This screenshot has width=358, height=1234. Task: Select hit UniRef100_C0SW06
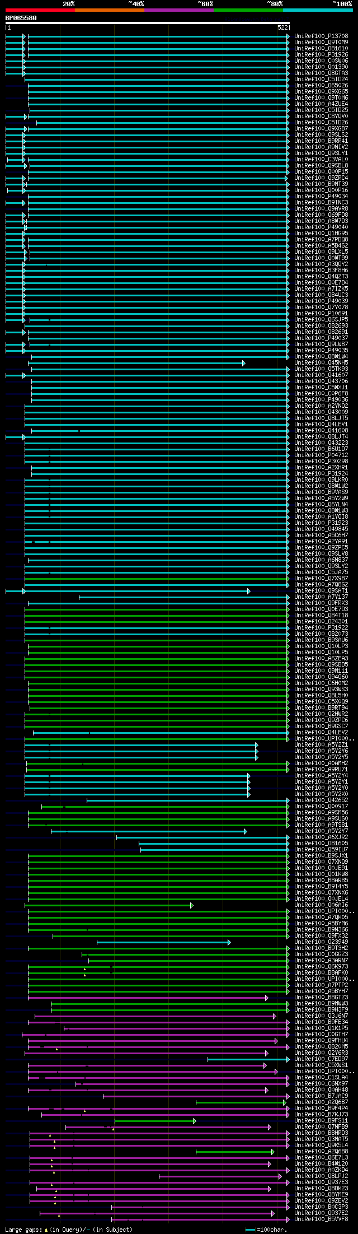[321, 61]
